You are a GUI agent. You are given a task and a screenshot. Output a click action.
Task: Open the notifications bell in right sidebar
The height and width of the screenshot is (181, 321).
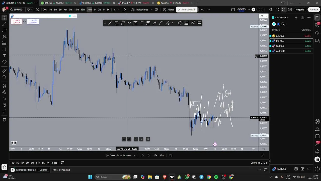tap(317, 152)
